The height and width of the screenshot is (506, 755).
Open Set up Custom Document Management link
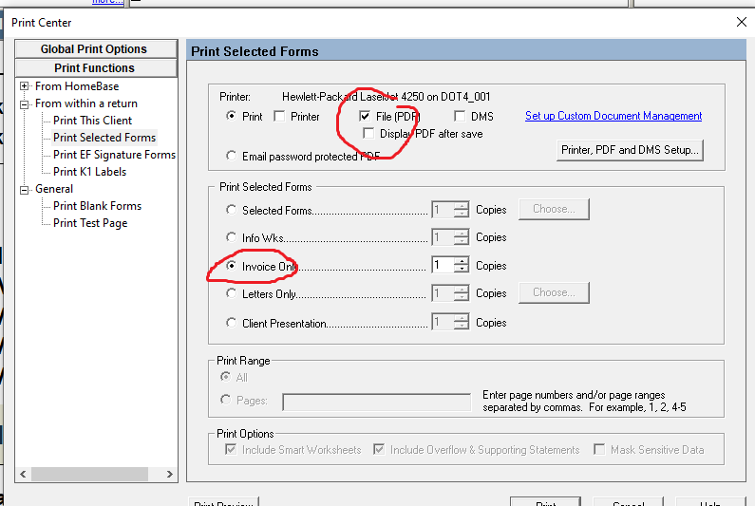click(613, 116)
